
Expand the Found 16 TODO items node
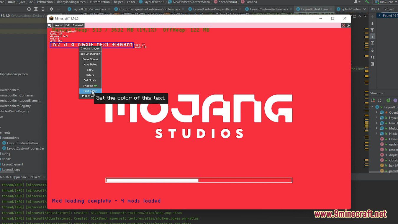point(380,16)
